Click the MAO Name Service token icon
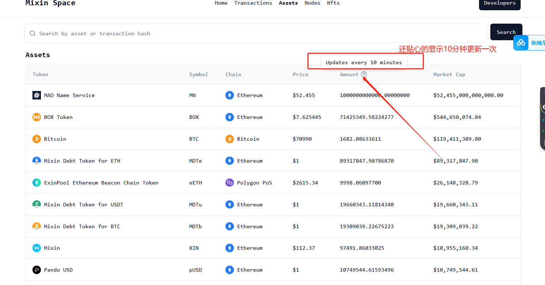The width and height of the screenshot is (545, 285). pyautogui.click(x=37, y=95)
